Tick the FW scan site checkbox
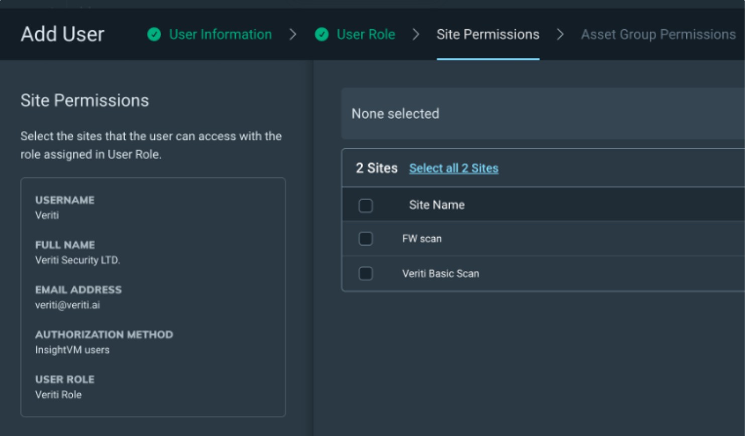Screen dimensions: 745x436 tap(365, 239)
